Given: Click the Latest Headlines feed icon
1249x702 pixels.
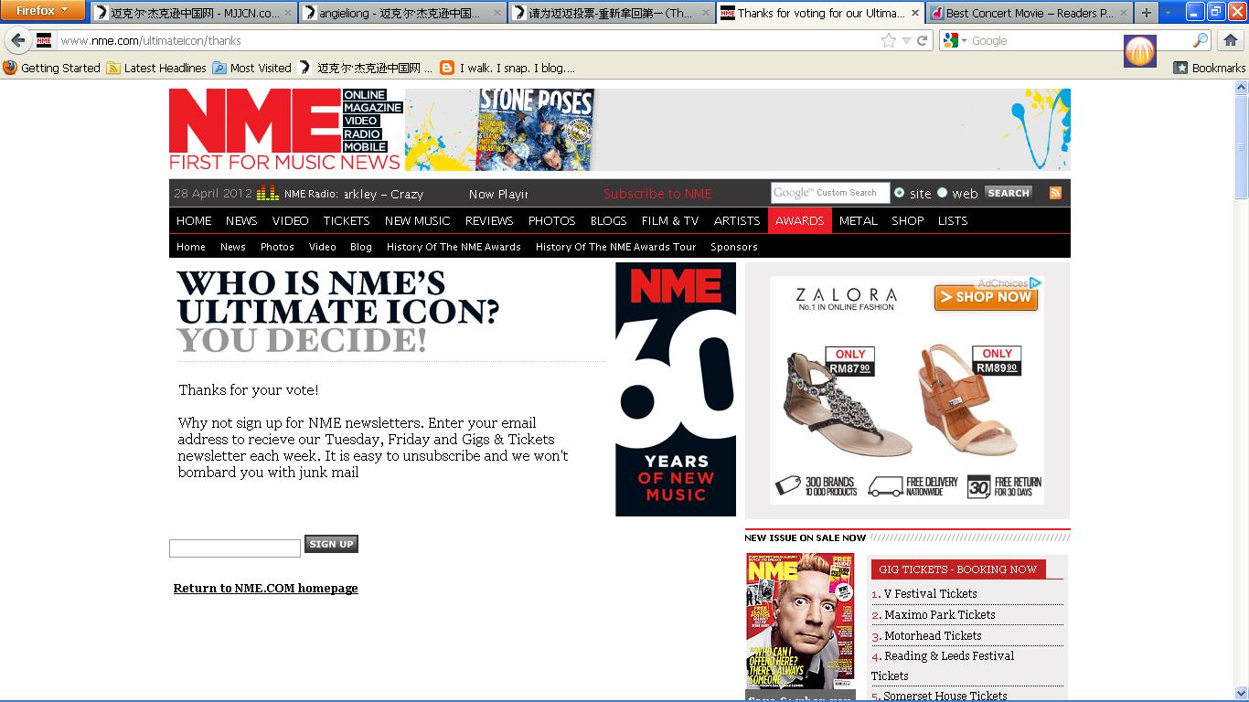Looking at the screenshot, I should [114, 68].
